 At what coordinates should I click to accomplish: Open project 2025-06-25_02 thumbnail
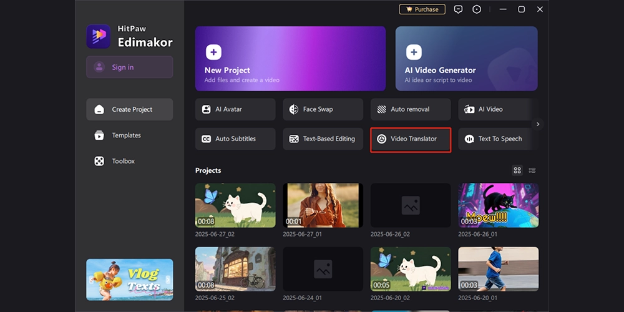[235, 269]
